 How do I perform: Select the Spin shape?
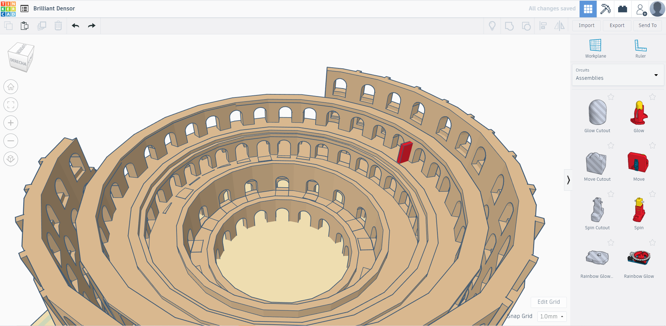[x=639, y=210]
